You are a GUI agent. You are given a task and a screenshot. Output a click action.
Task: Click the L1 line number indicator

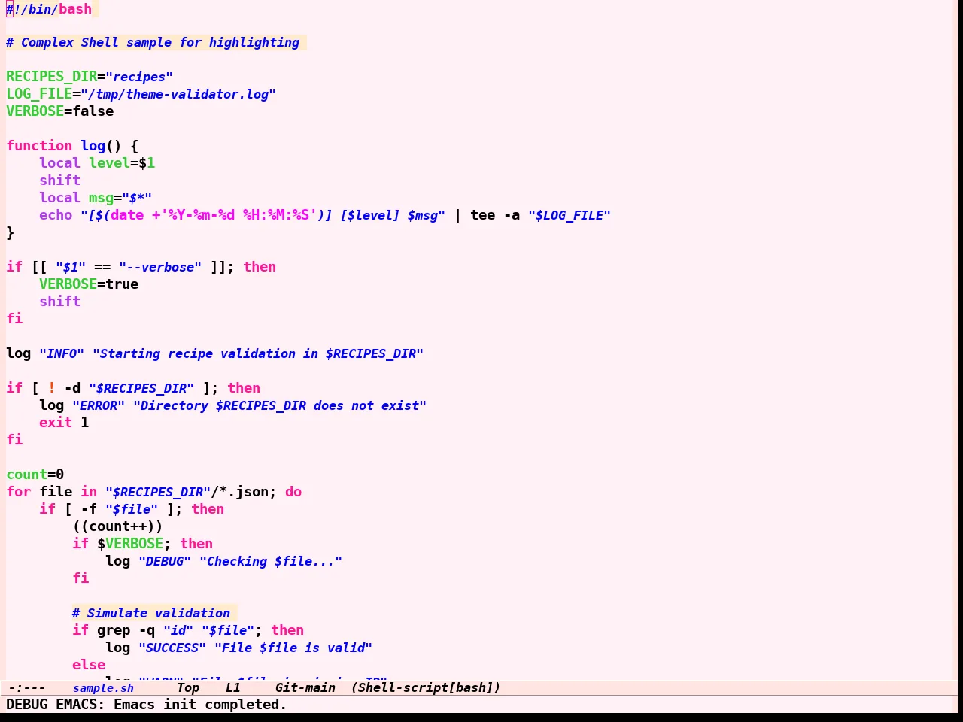click(x=233, y=687)
